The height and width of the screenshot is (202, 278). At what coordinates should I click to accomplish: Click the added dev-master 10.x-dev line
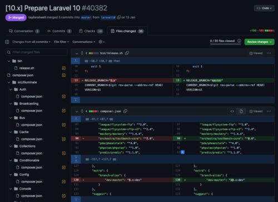(224, 180)
